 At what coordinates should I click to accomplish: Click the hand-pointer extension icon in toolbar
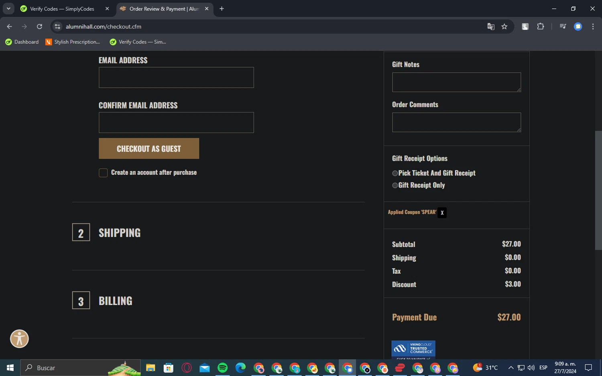[x=525, y=26]
